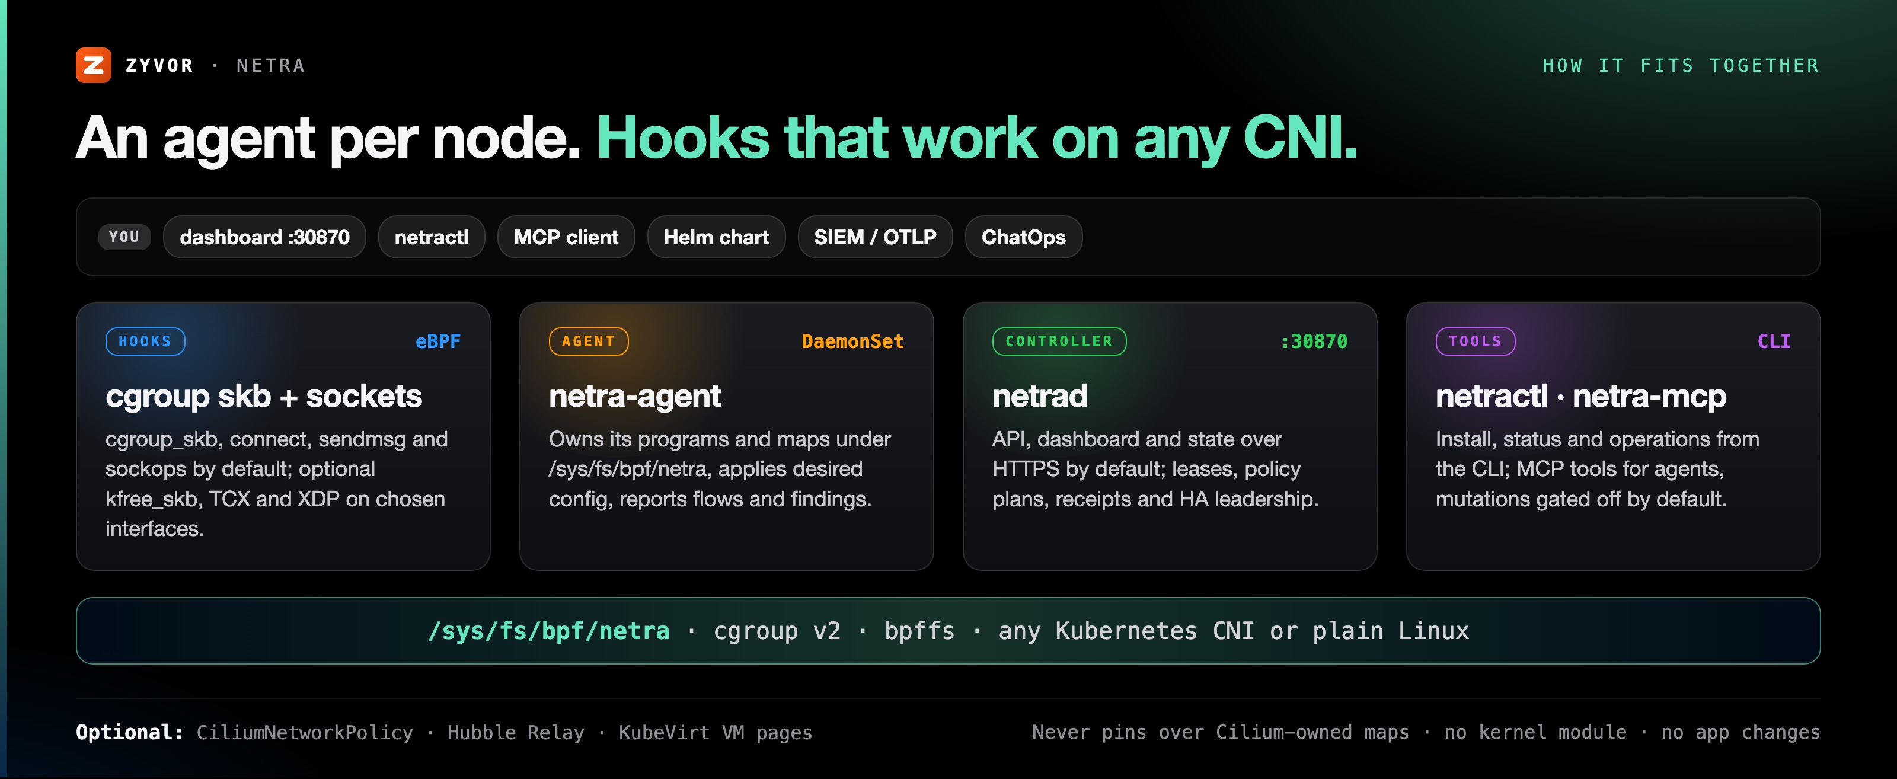Select the netractl pill
Viewport: 1897px width, 779px height.
click(x=432, y=237)
